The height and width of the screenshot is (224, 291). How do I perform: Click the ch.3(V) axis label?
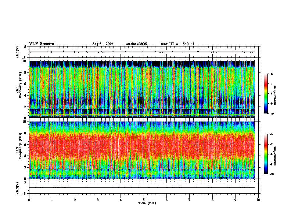17,188
